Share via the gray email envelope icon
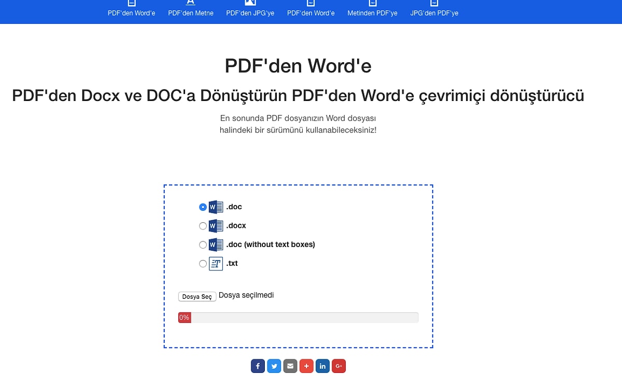Viewport: 622px width, 376px height. [x=290, y=366]
